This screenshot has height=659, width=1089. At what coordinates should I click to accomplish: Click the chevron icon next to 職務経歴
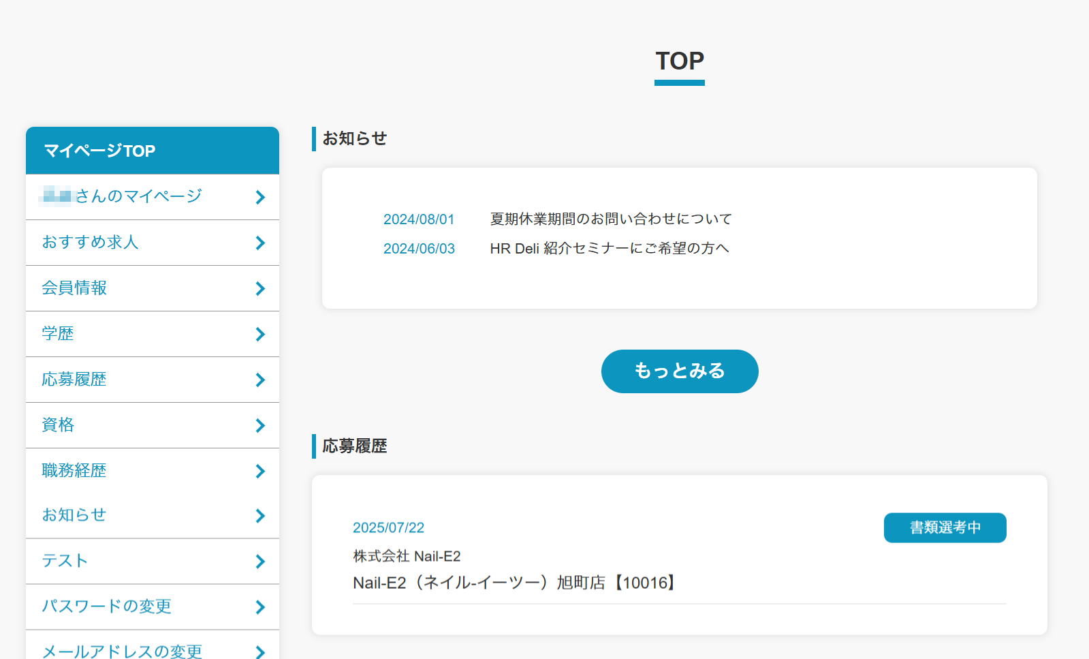[x=260, y=472]
